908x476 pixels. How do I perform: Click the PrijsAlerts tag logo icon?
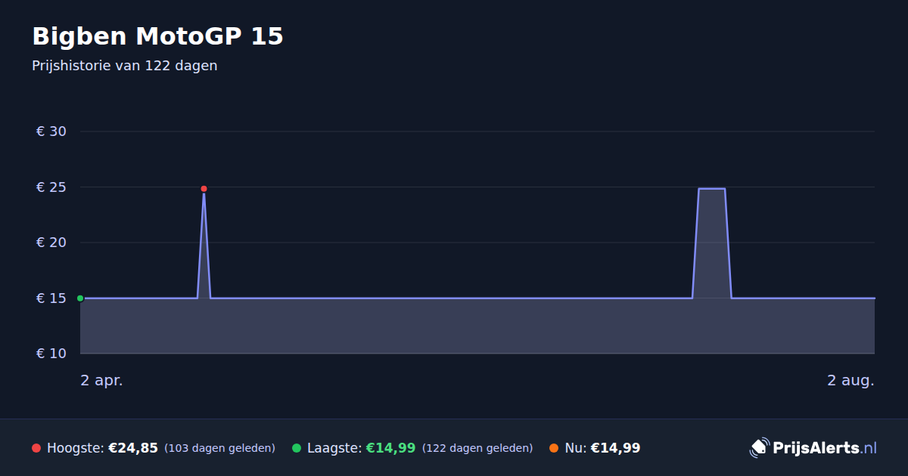coord(759,448)
